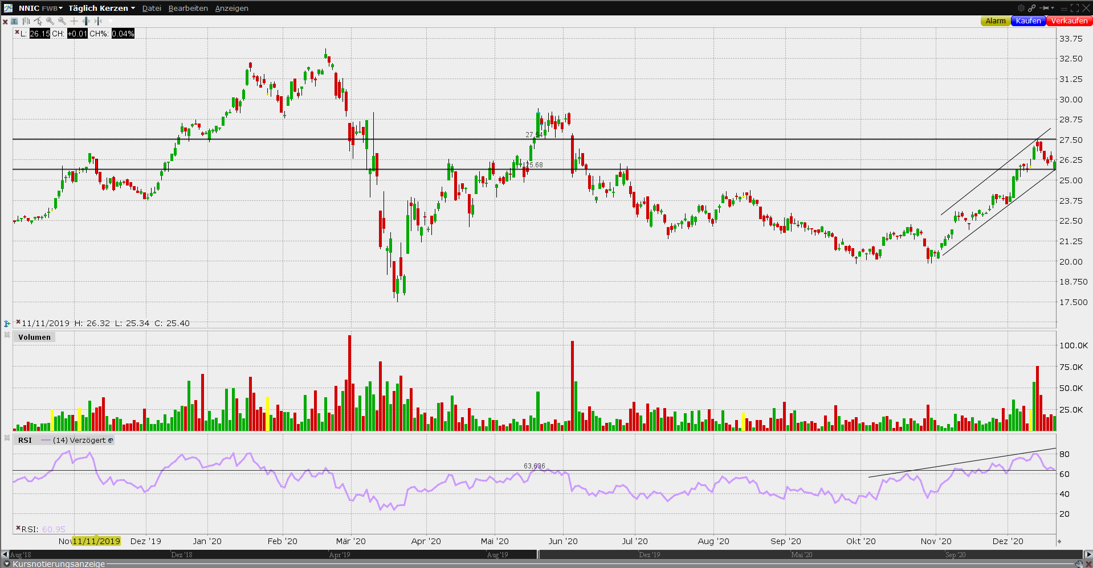Remove the Volumen panel

click(7, 335)
